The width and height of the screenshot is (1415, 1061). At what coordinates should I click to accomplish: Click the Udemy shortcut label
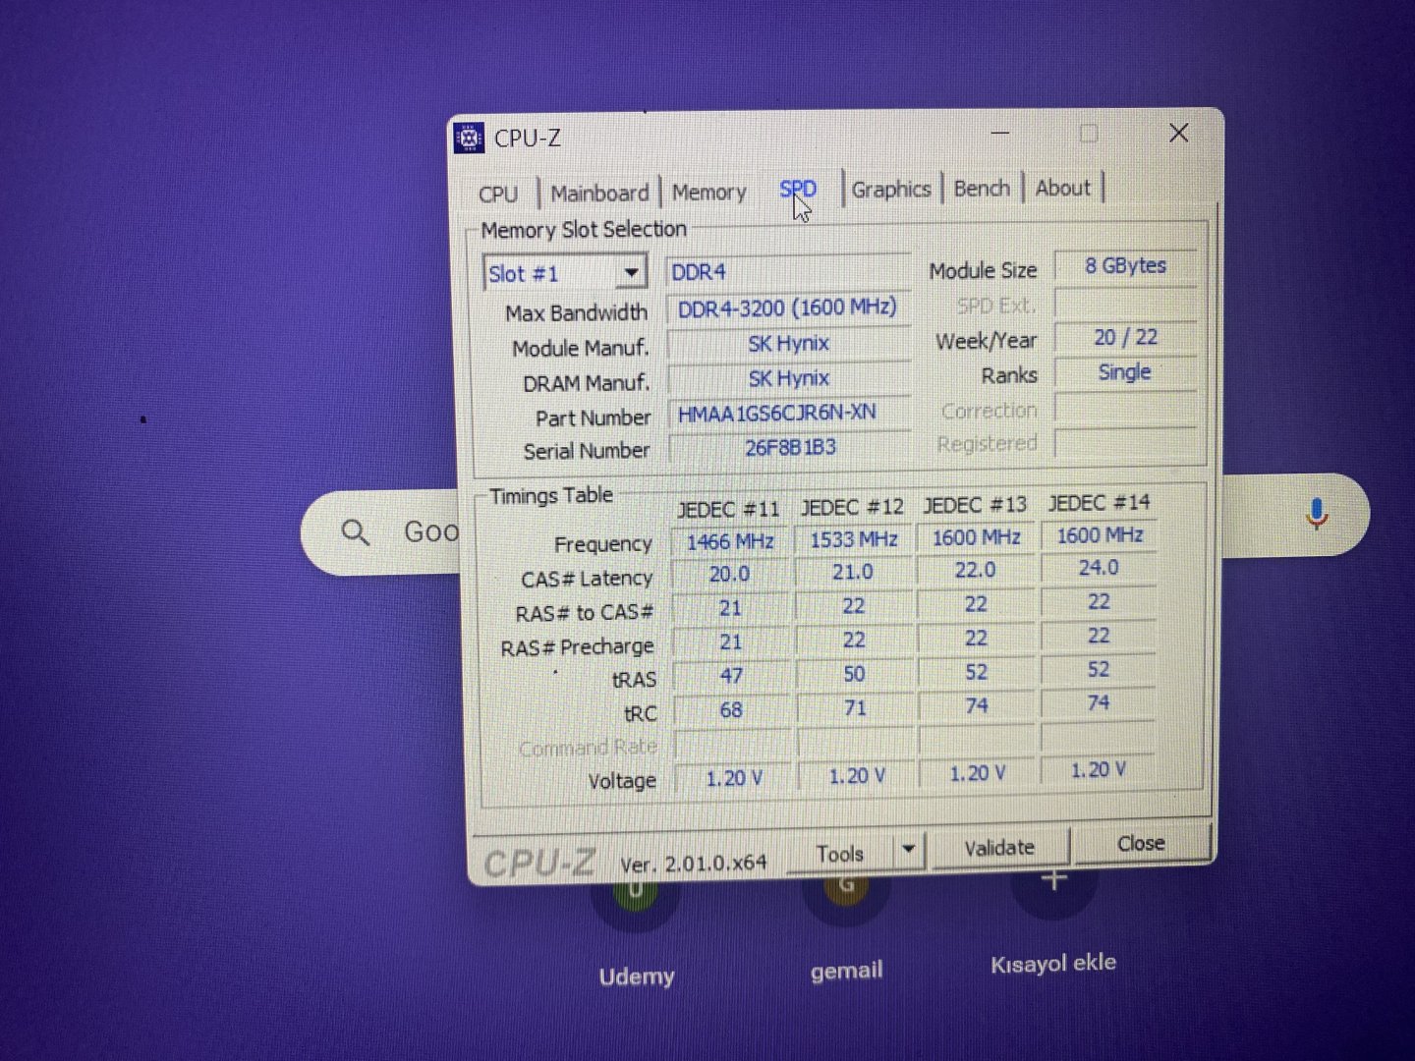coord(637,977)
